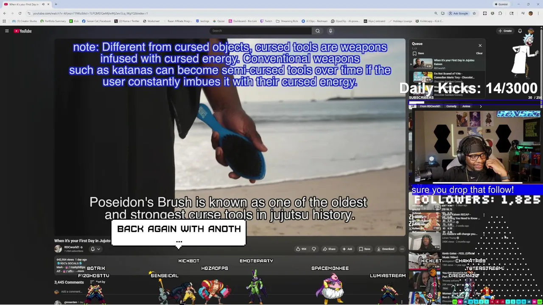Save the queue as a playlist
Screen dimensions: 543x305
(418, 53)
